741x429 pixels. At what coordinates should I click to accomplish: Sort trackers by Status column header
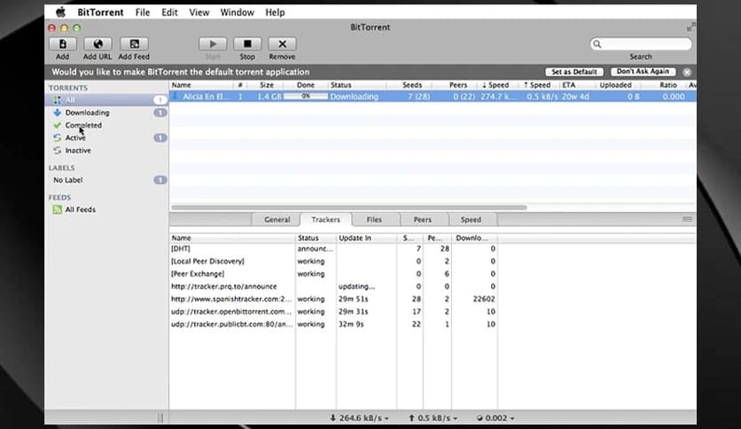pyautogui.click(x=316, y=238)
